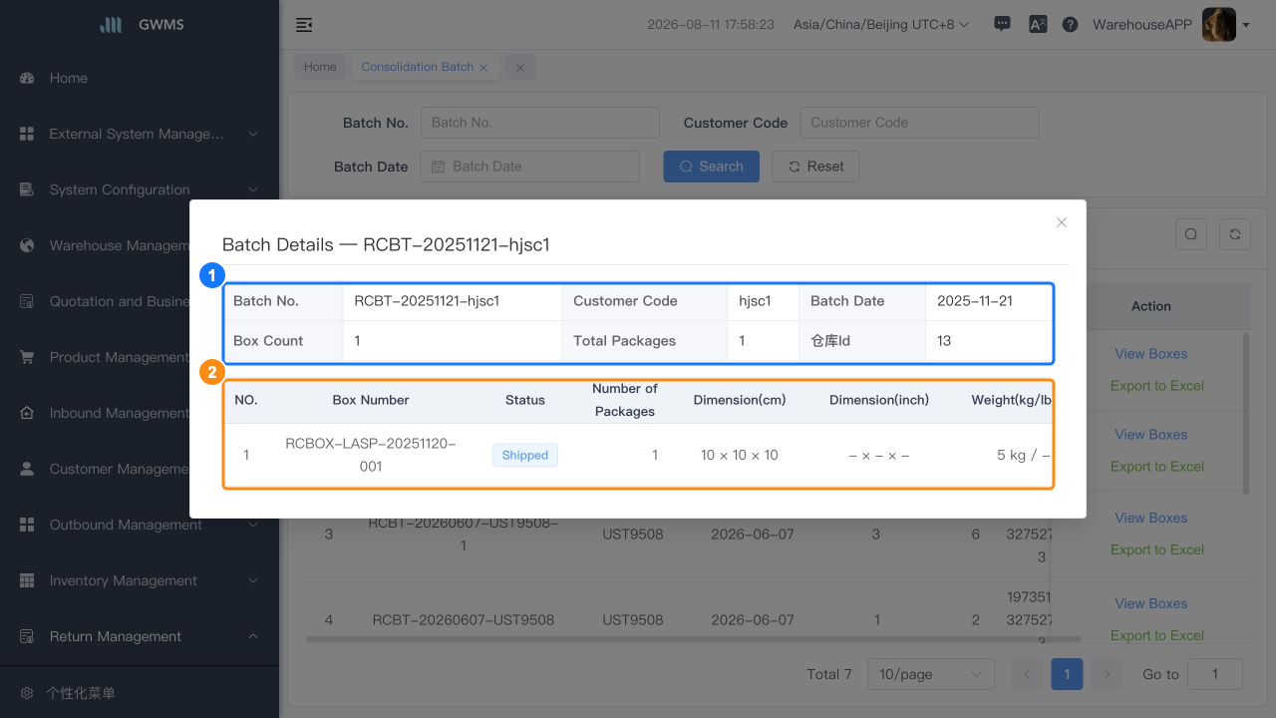Open the Home sidebar item
This screenshot has width=1276, height=718.
point(140,78)
